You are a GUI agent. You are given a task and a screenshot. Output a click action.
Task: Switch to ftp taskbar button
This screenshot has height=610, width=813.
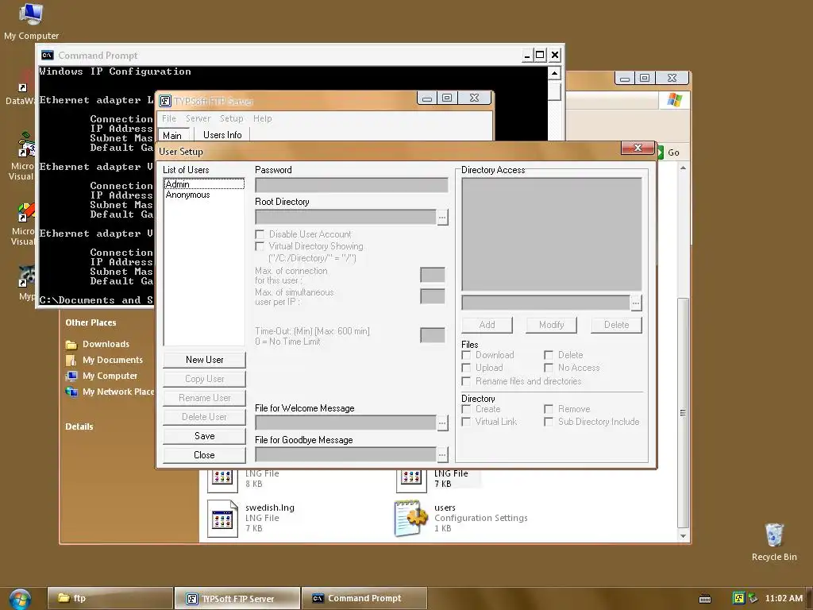click(110, 599)
